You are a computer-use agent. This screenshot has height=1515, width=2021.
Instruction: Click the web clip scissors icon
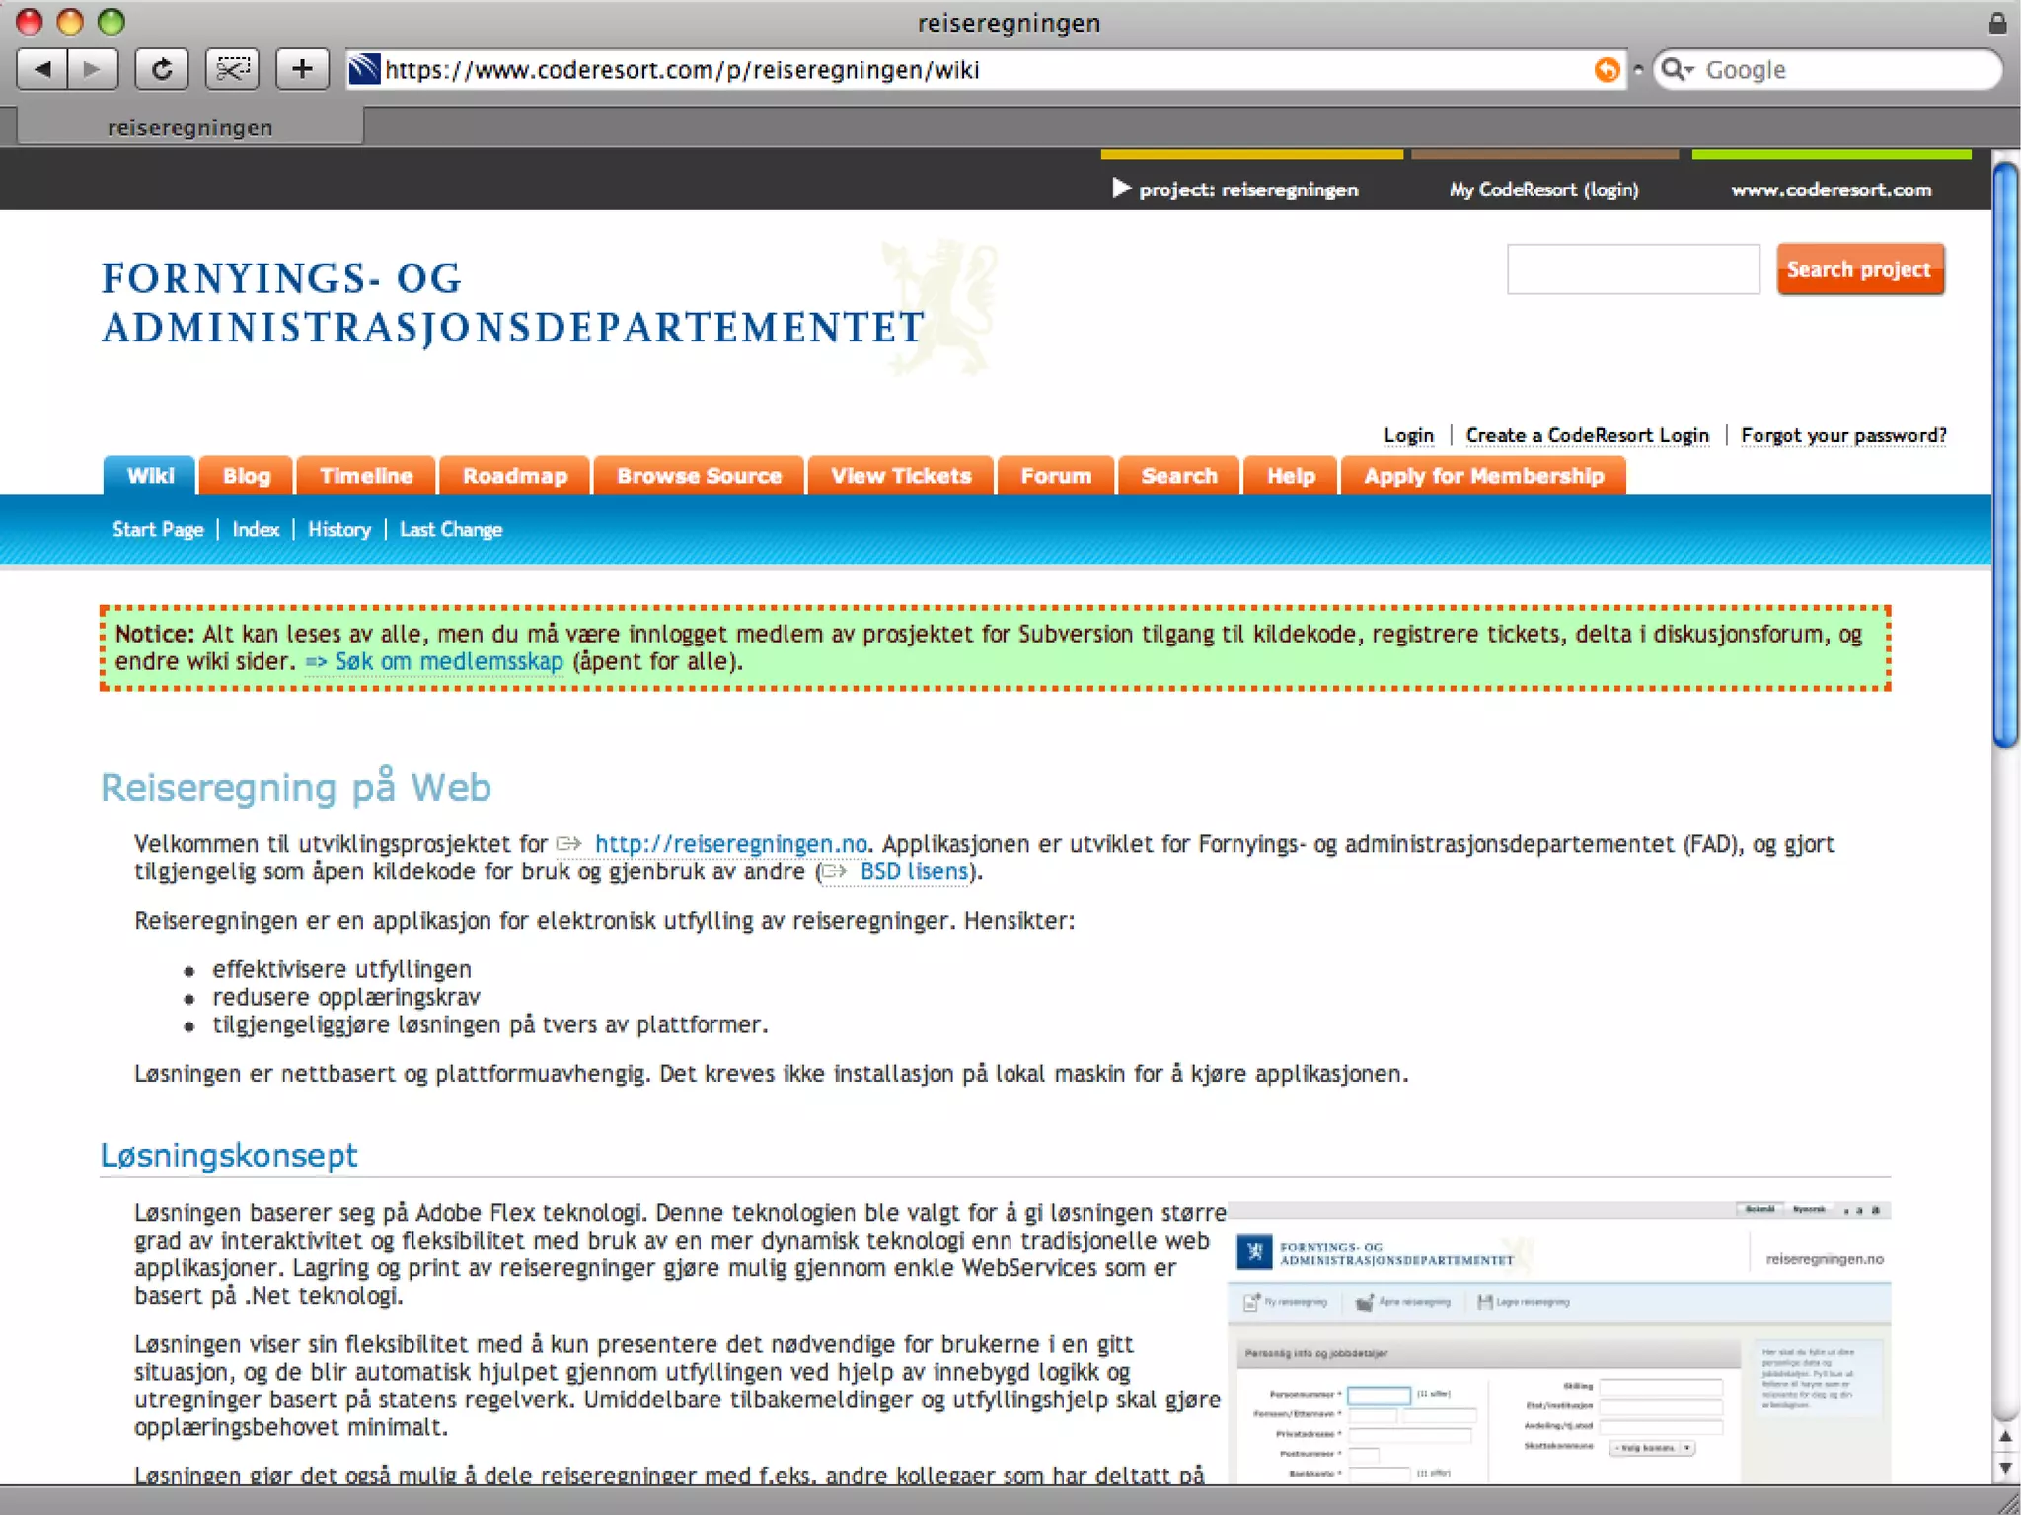232,69
